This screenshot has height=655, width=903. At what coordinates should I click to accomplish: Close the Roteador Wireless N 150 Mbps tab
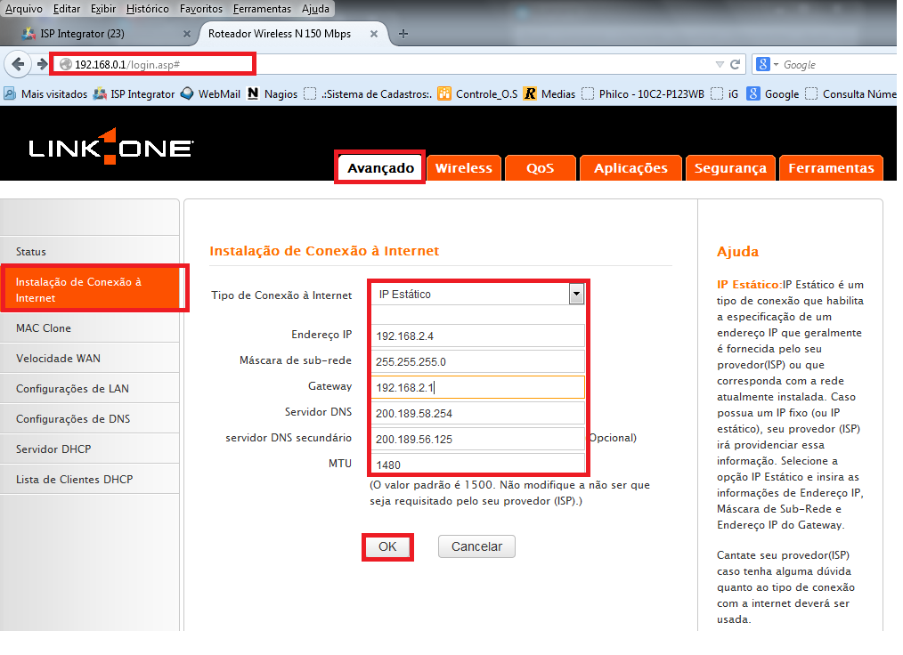(374, 34)
